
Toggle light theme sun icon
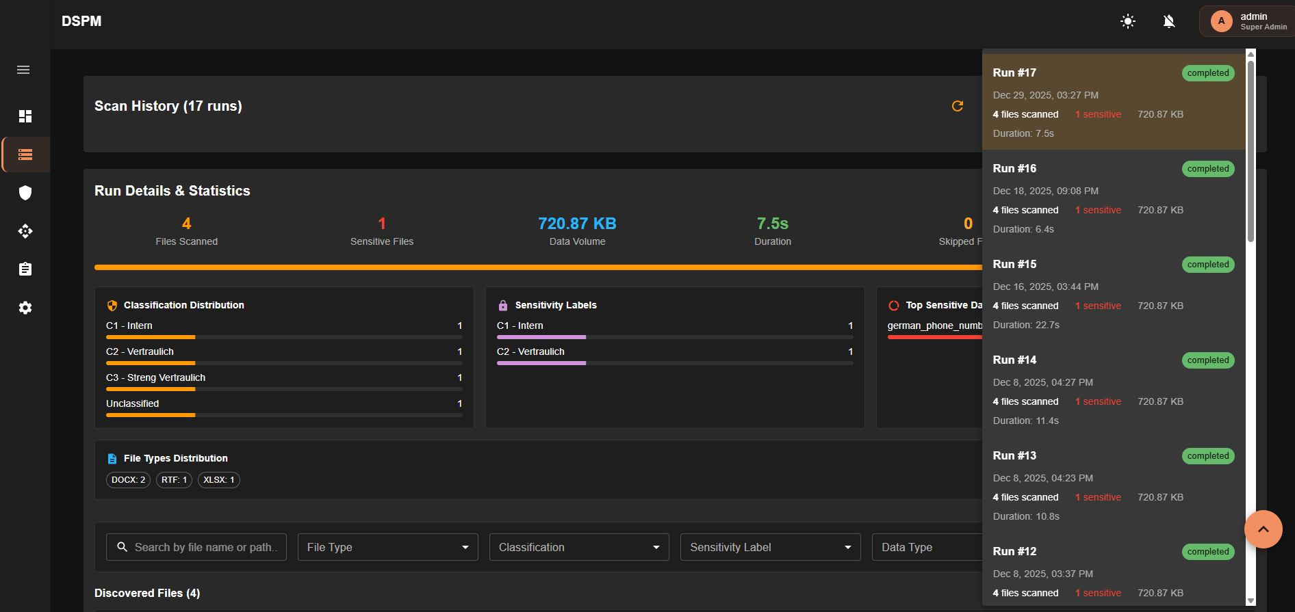coord(1128,21)
